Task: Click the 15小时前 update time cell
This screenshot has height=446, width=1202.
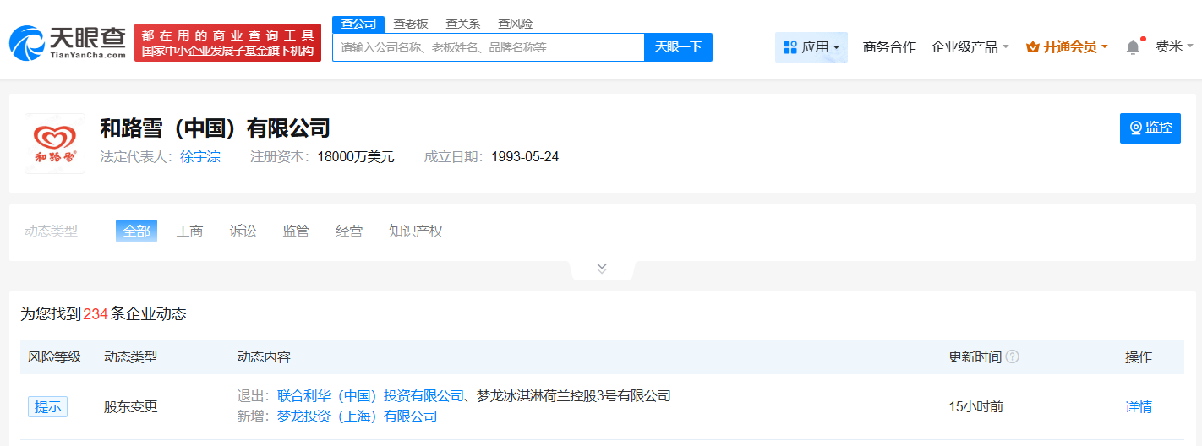Action: (x=976, y=406)
